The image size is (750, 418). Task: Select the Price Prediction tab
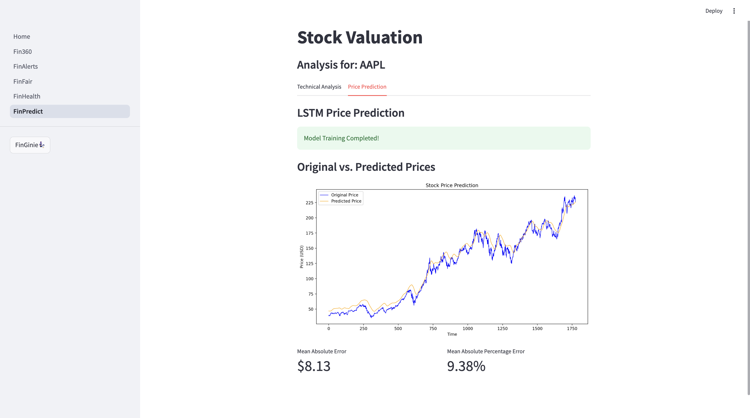click(x=367, y=87)
